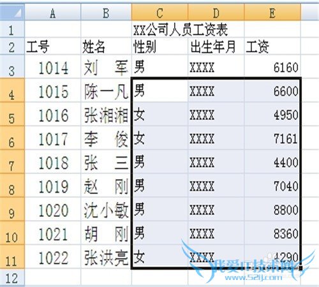The height and width of the screenshot is (287, 319).
Task: Select column C header
Action: click(x=159, y=12)
